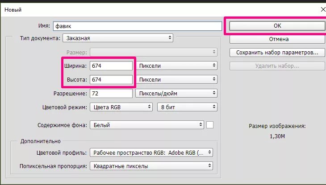The height and width of the screenshot is (185, 326).
Task: Click the Отмена cancel button
Action: pyautogui.click(x=277, y=39)
